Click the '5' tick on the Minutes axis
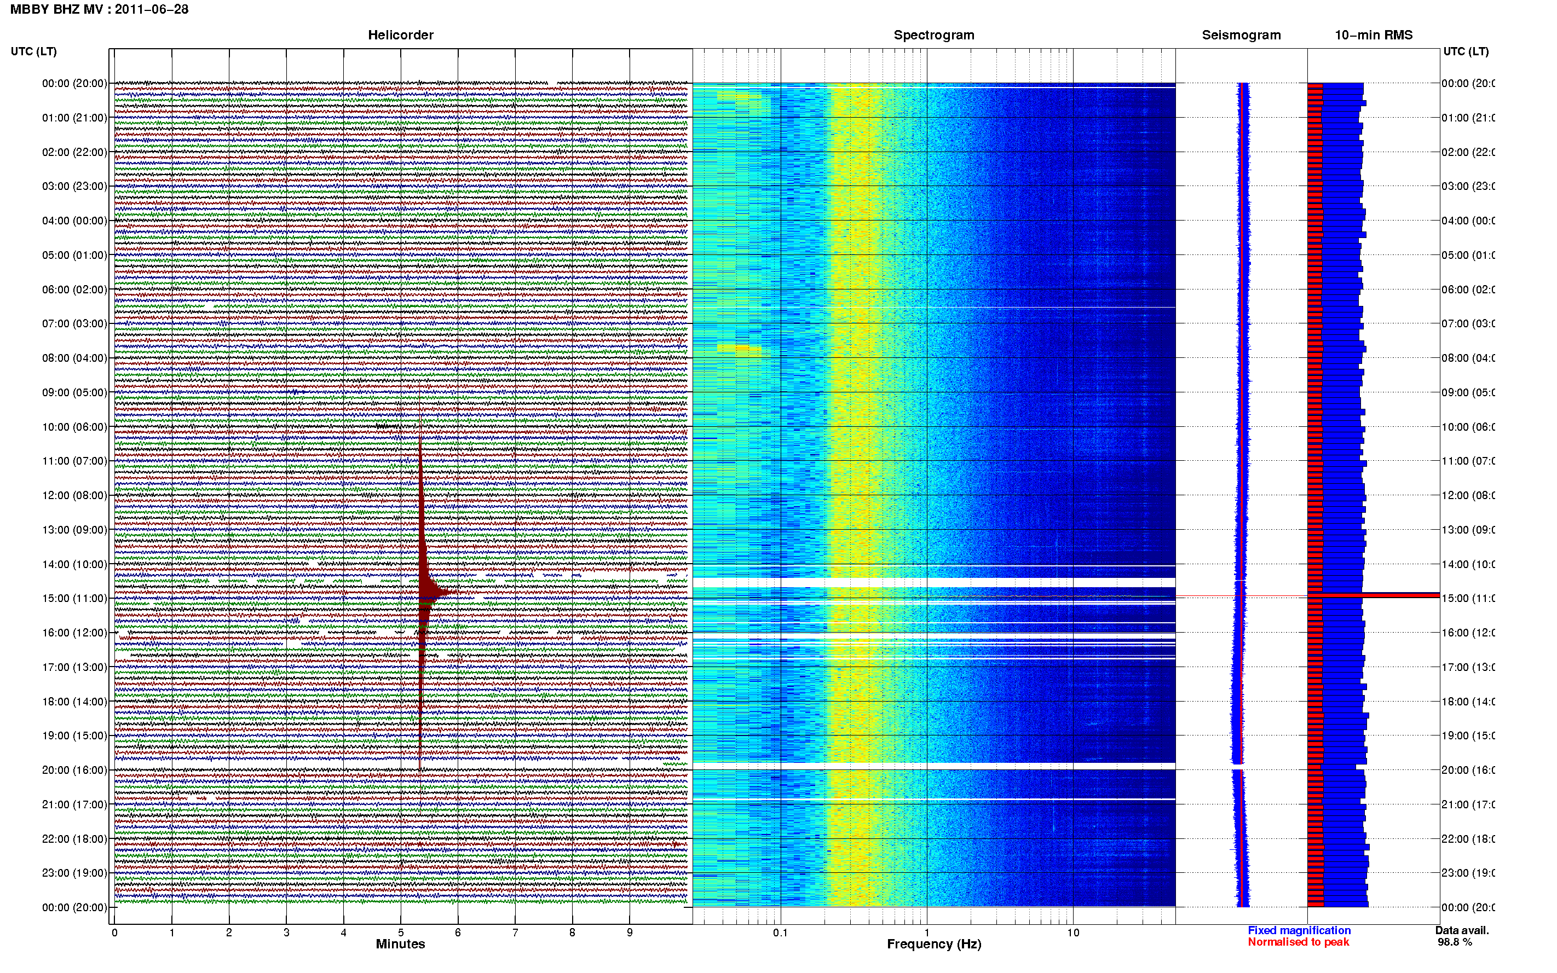 click(401, 933)
